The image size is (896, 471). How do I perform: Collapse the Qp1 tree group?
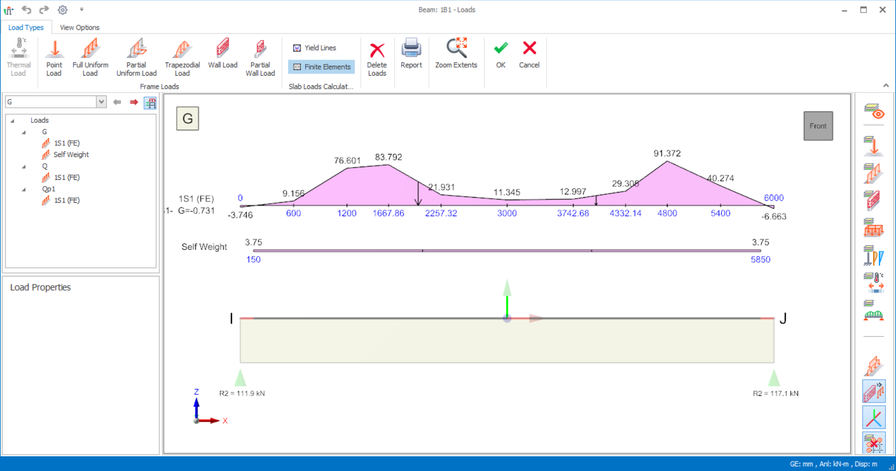(24, 190)
